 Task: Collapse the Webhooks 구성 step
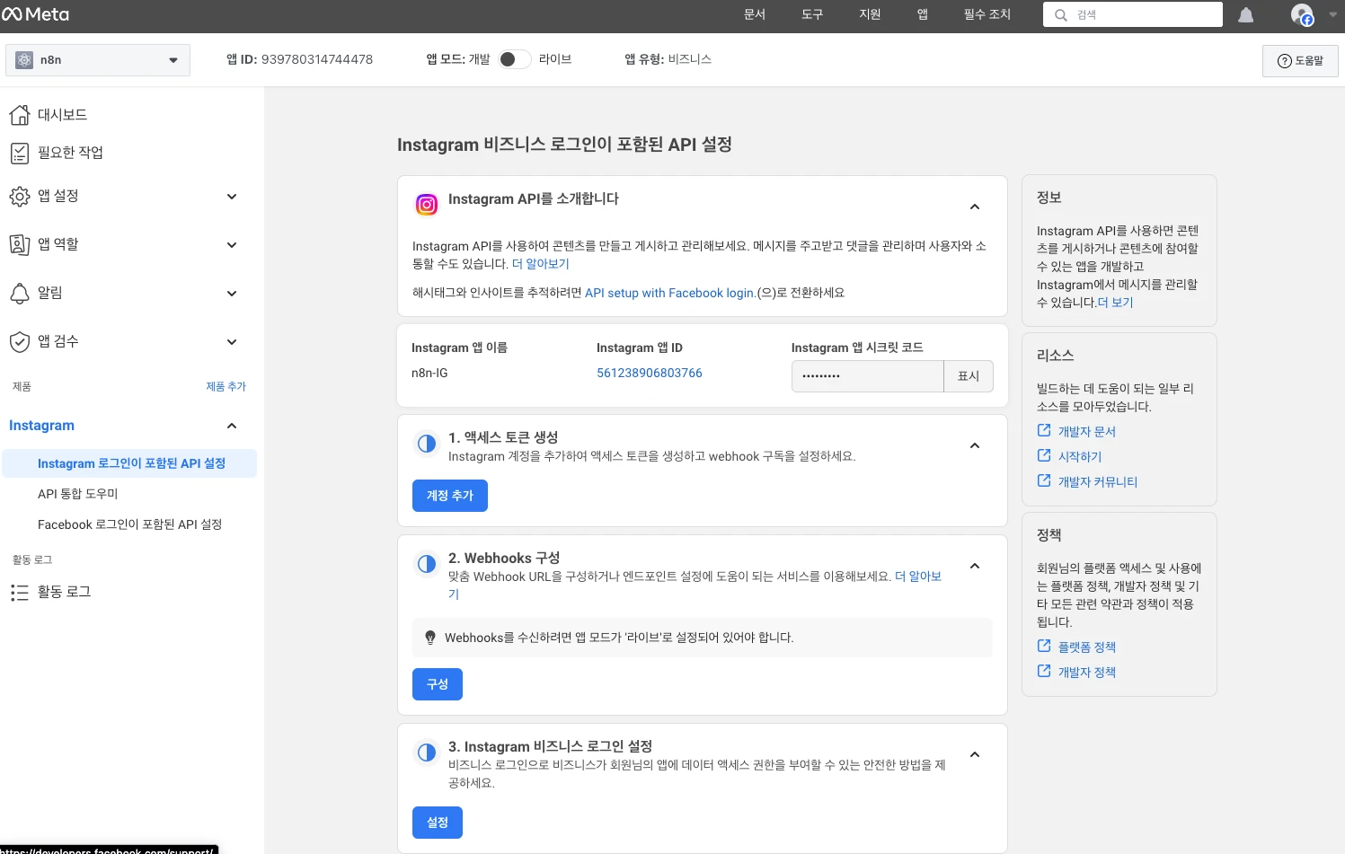pyautogui.click(x=975, y=567)
